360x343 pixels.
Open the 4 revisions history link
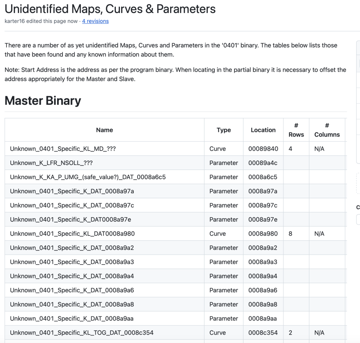(95, 21)
